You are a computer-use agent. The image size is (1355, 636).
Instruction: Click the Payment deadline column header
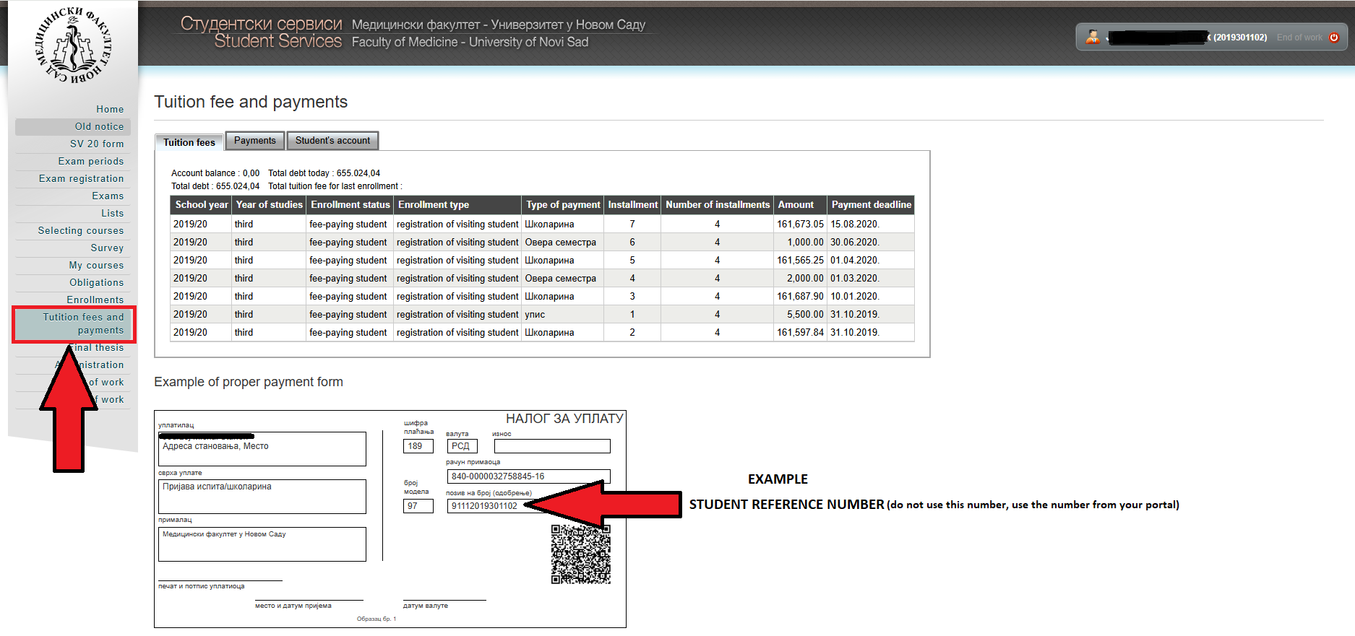click(x=871, y=205)
